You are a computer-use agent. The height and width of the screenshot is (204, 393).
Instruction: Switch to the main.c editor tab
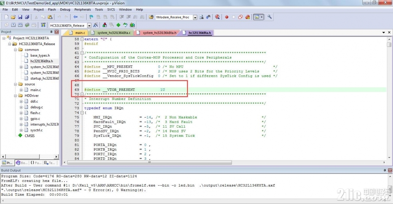point(78,33)
